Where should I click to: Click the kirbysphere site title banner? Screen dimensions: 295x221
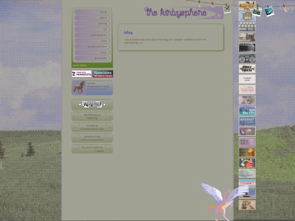tap(184, 13)
